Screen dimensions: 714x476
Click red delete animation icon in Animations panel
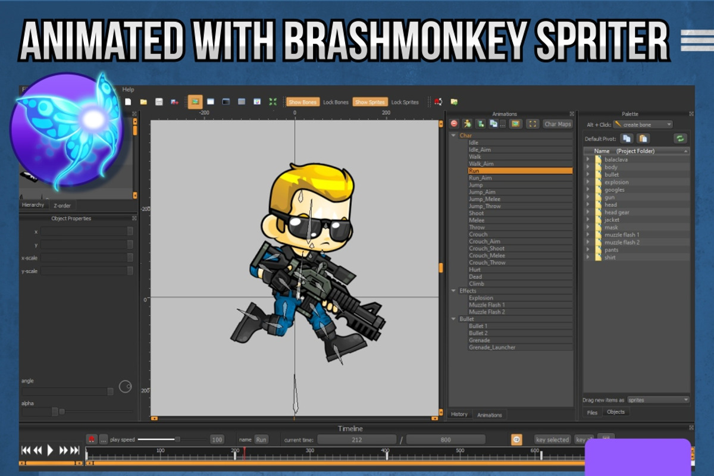(454, 124)
